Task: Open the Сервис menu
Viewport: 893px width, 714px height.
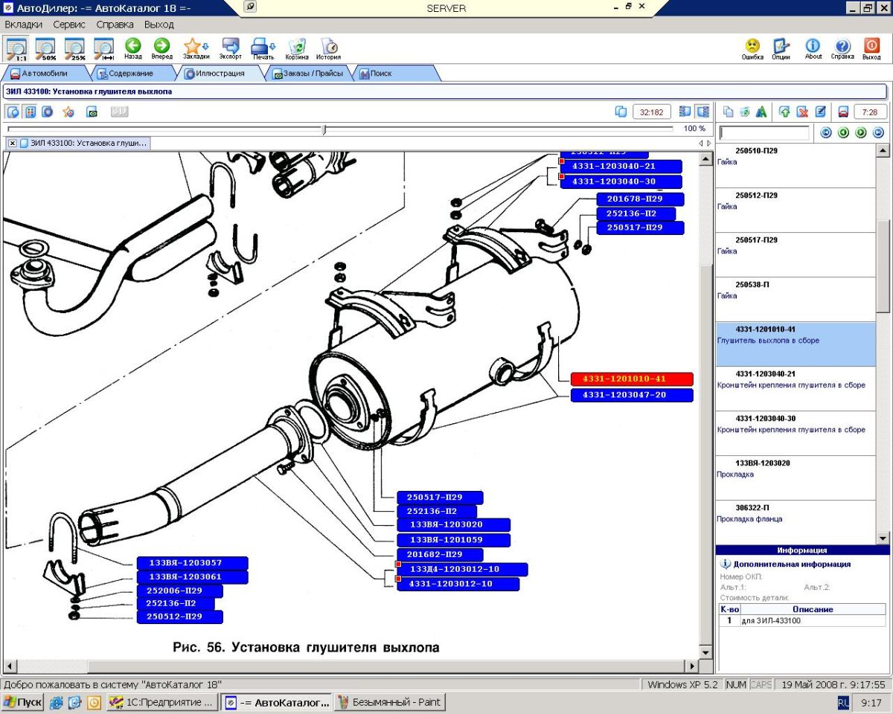Action: (x=69, y=25)
